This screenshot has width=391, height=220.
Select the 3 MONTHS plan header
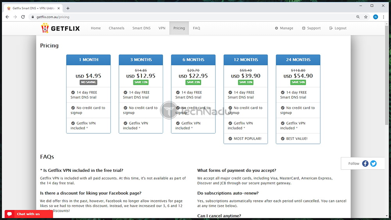click(141, 60)
